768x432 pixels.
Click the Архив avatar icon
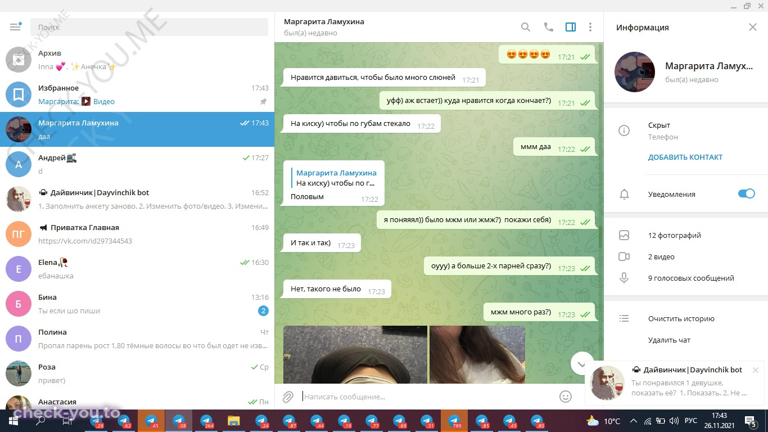(x=19, y=60)
